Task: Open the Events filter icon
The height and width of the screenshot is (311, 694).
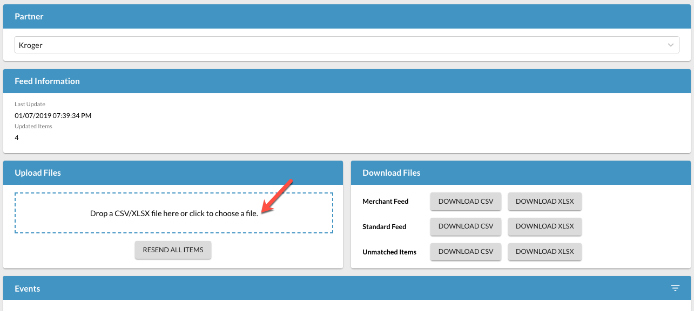Action: coord(675,288)
